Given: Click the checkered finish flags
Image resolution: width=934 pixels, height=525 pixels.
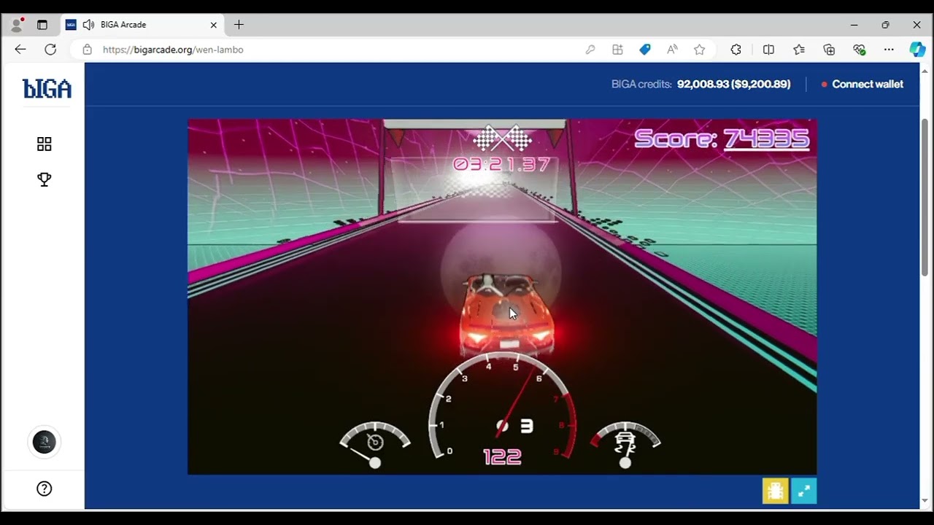Looking at the screenshot, I should [502, 139].
